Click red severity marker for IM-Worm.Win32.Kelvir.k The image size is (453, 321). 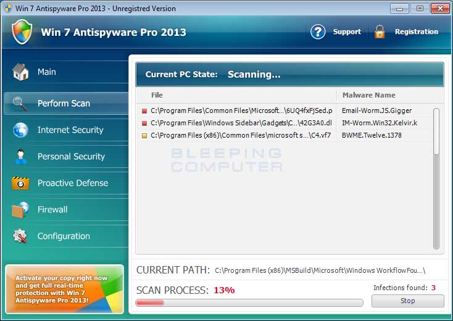coord(144,123)
